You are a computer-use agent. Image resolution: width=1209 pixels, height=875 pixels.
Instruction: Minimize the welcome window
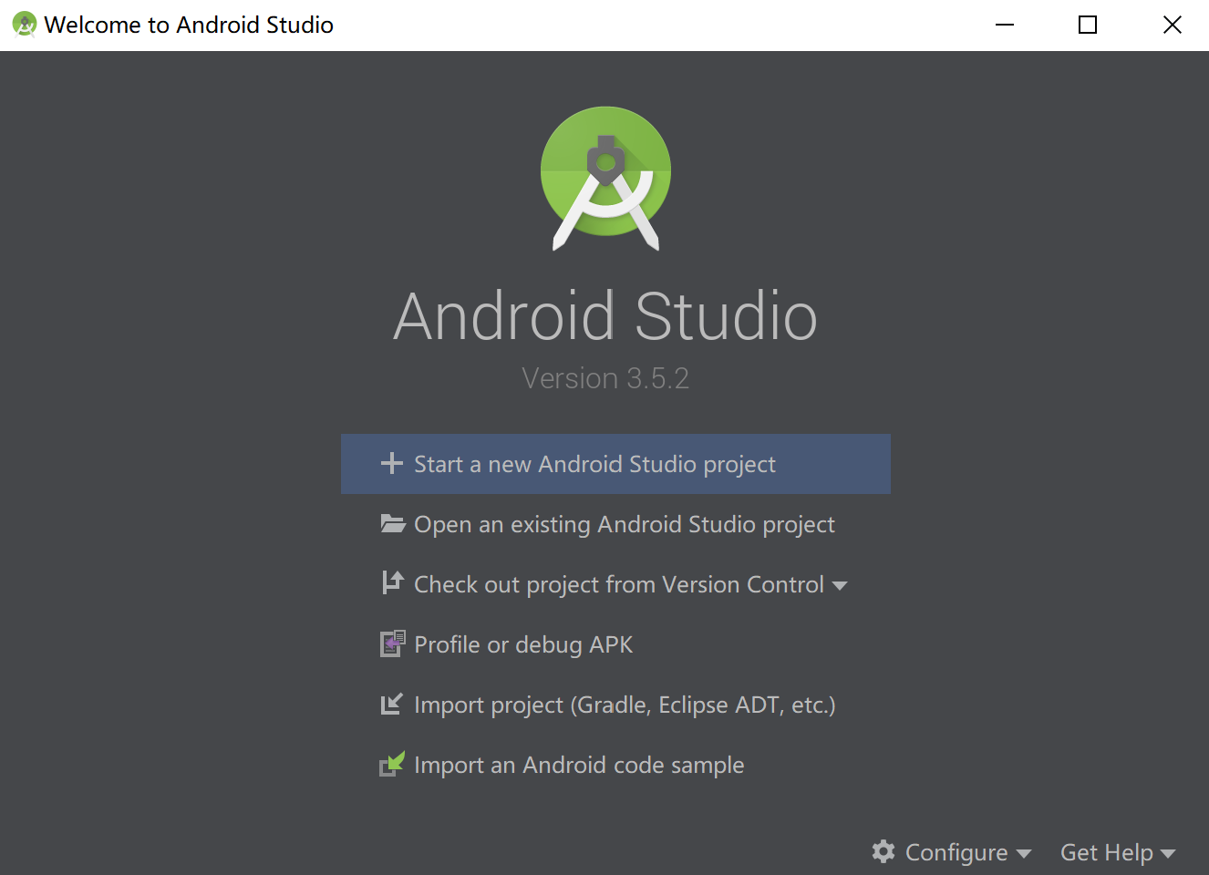tap(1005, 25)
